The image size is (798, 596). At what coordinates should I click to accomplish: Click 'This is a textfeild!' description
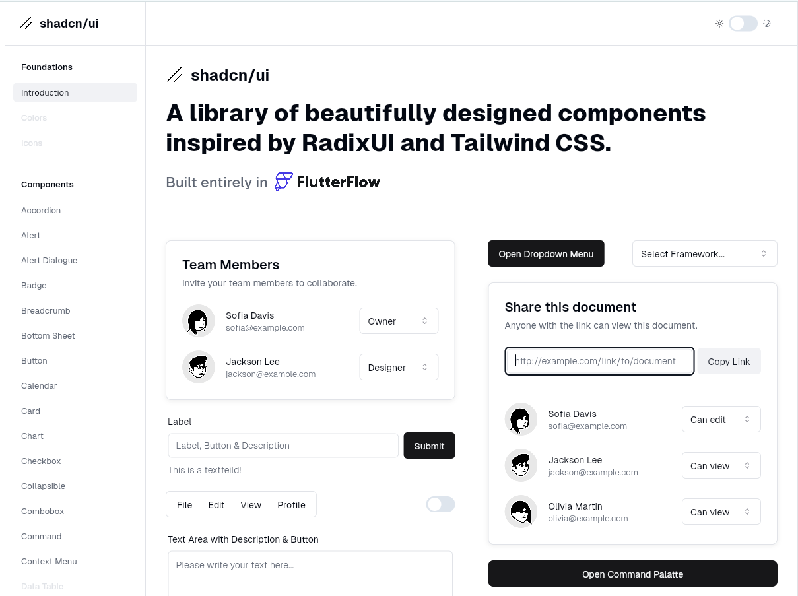tap(205, 470)
